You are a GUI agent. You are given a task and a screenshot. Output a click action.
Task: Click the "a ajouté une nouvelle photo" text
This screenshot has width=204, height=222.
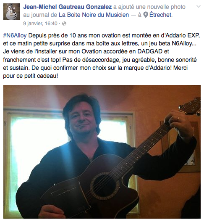click(x=149, y=7)
